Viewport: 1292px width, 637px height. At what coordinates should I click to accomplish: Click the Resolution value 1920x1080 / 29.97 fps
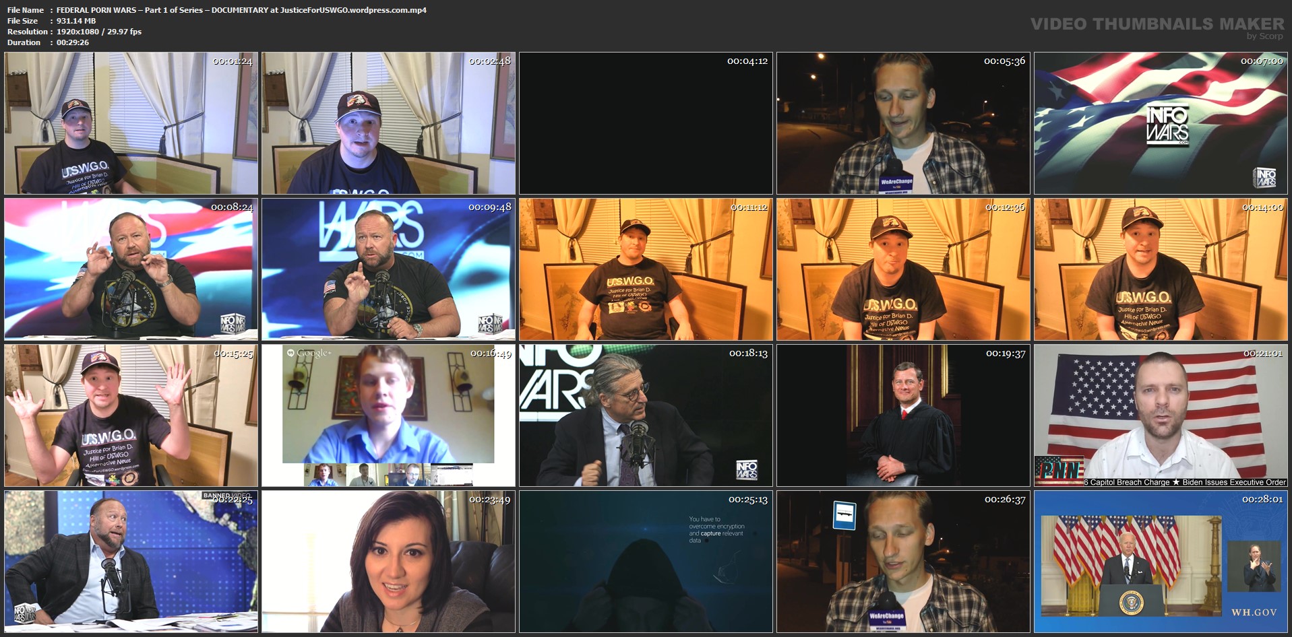pos(99,32)
